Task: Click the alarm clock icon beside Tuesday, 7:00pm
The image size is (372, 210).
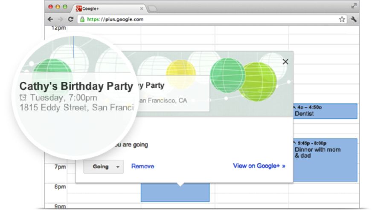Action: pos(23,98)
